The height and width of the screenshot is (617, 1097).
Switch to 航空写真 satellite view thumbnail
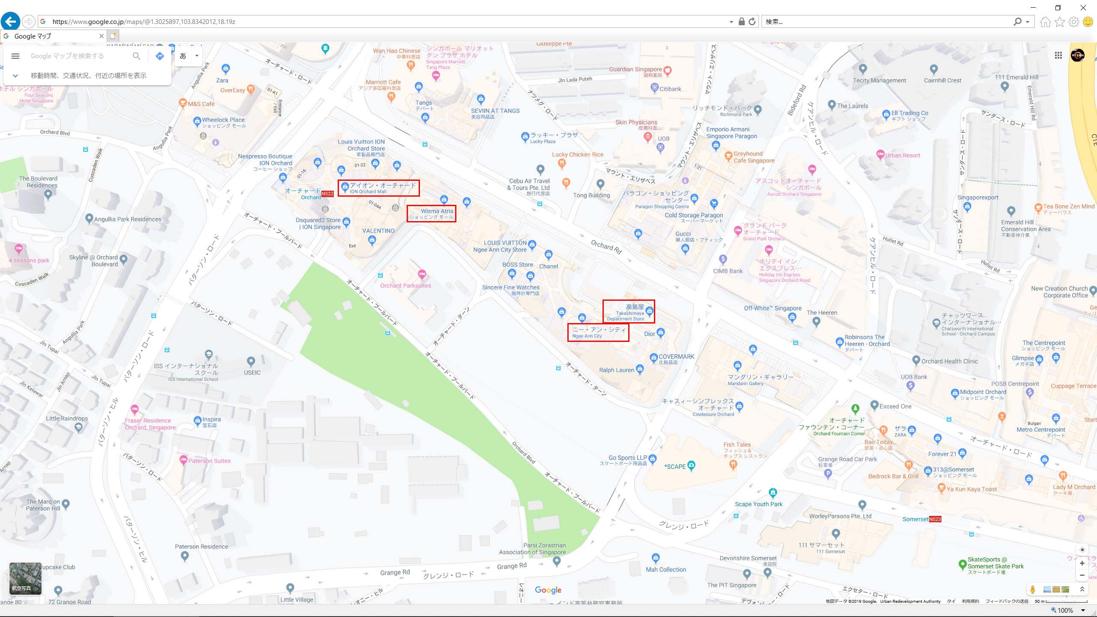(26, 578)
